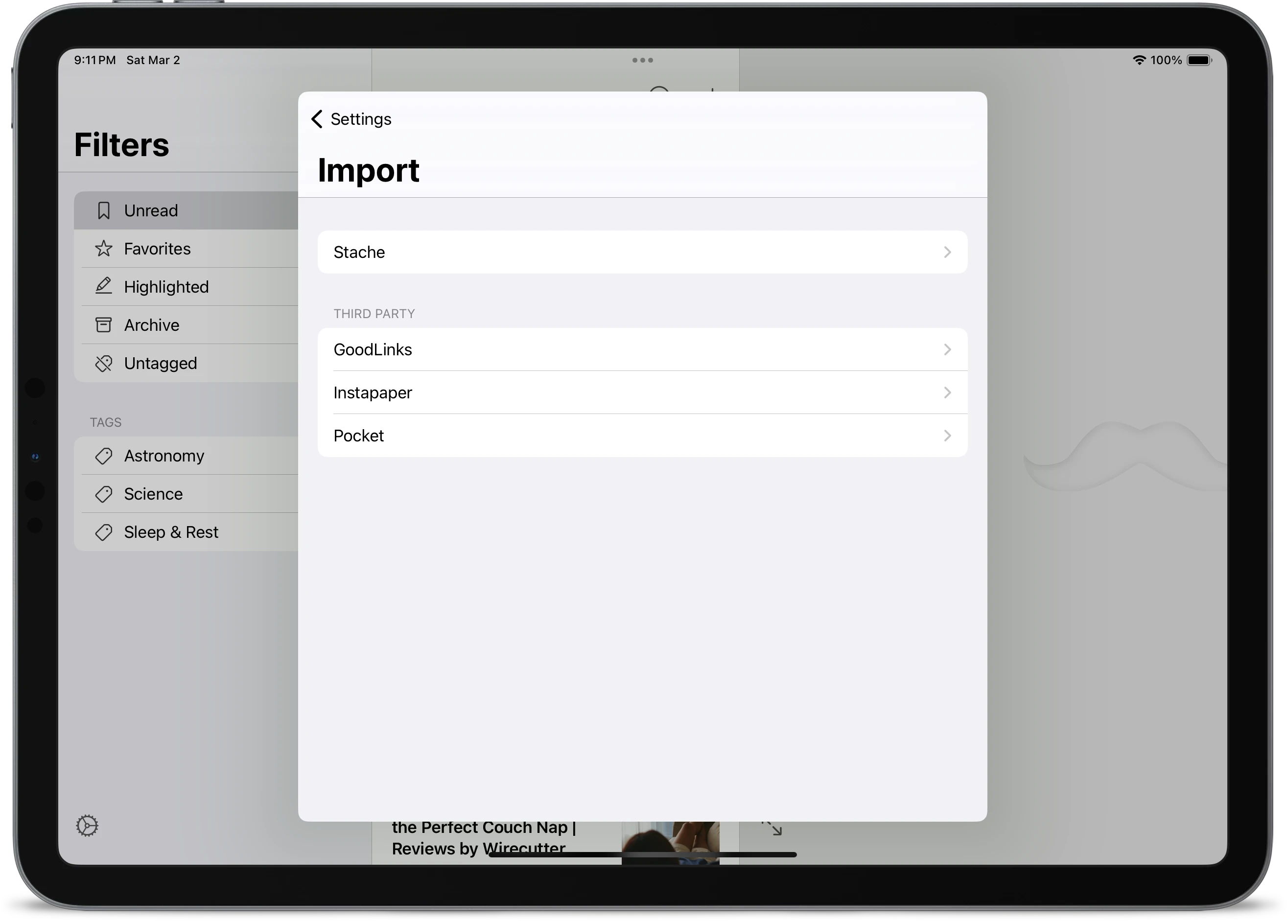Click the Archive box icon
This screenshot has width=1287, height=921.
pos(104,324)
